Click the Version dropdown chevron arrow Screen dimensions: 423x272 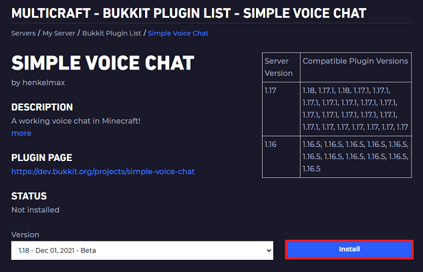pos(269,250)
